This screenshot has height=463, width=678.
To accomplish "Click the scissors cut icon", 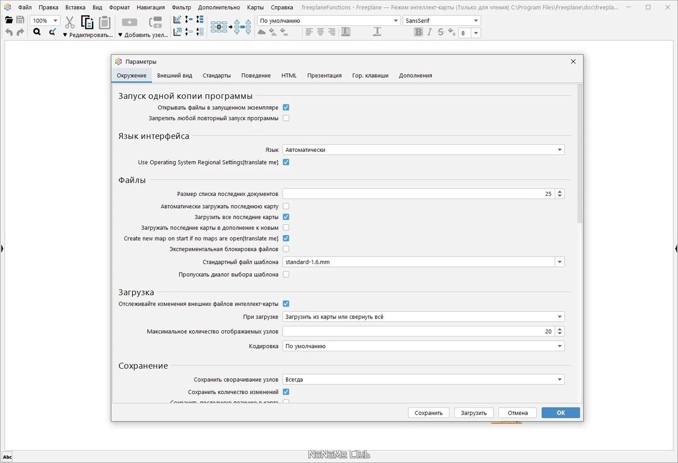I will point(70,23).
